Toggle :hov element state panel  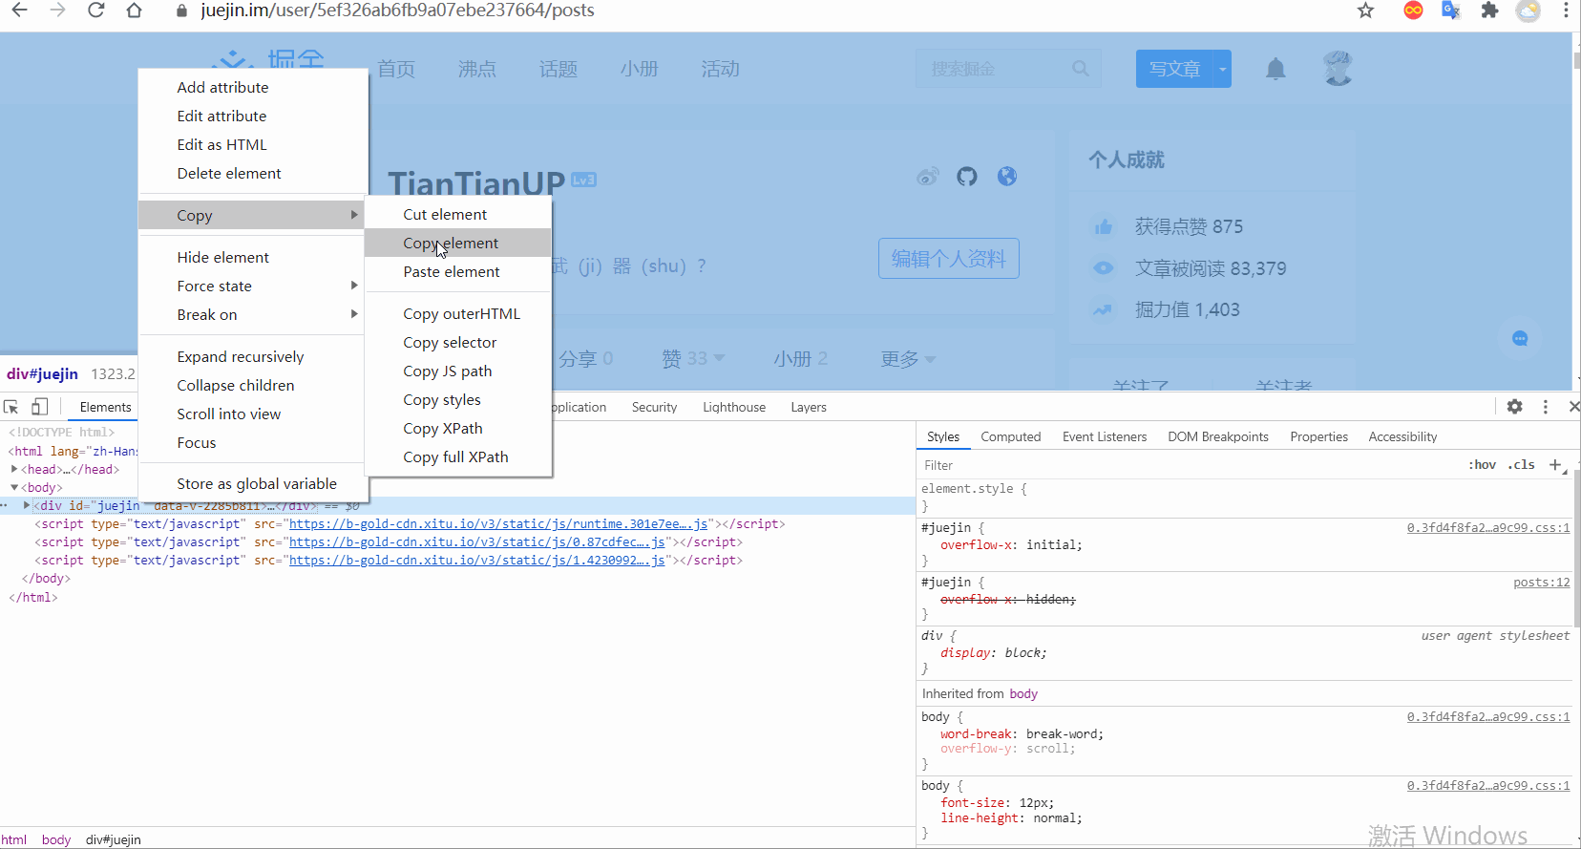pos(1482,465)
